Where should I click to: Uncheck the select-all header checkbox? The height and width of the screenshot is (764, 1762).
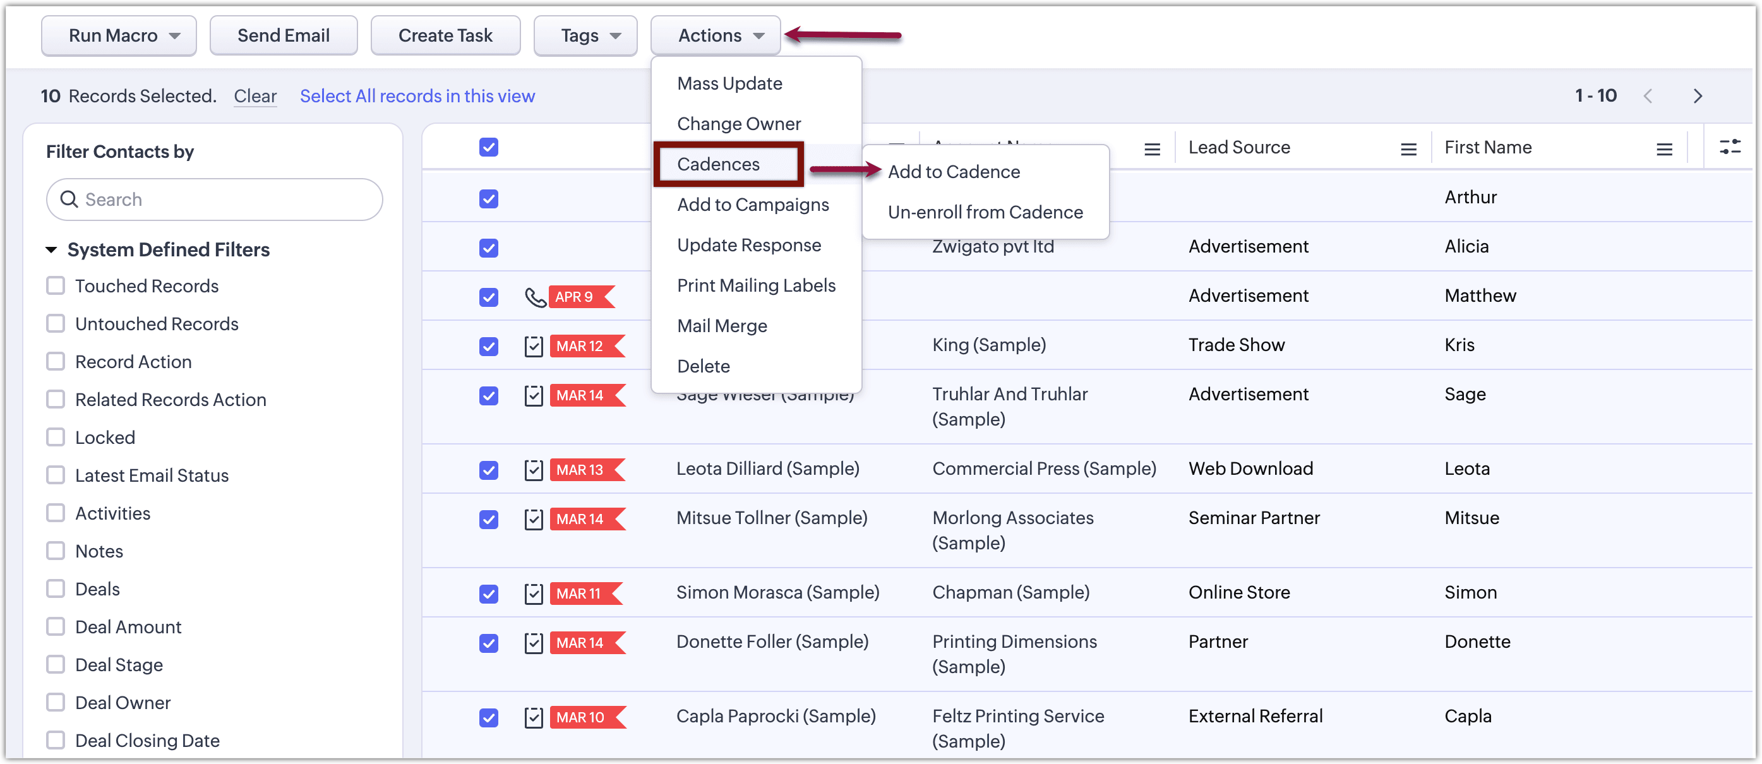pos(488,147)
